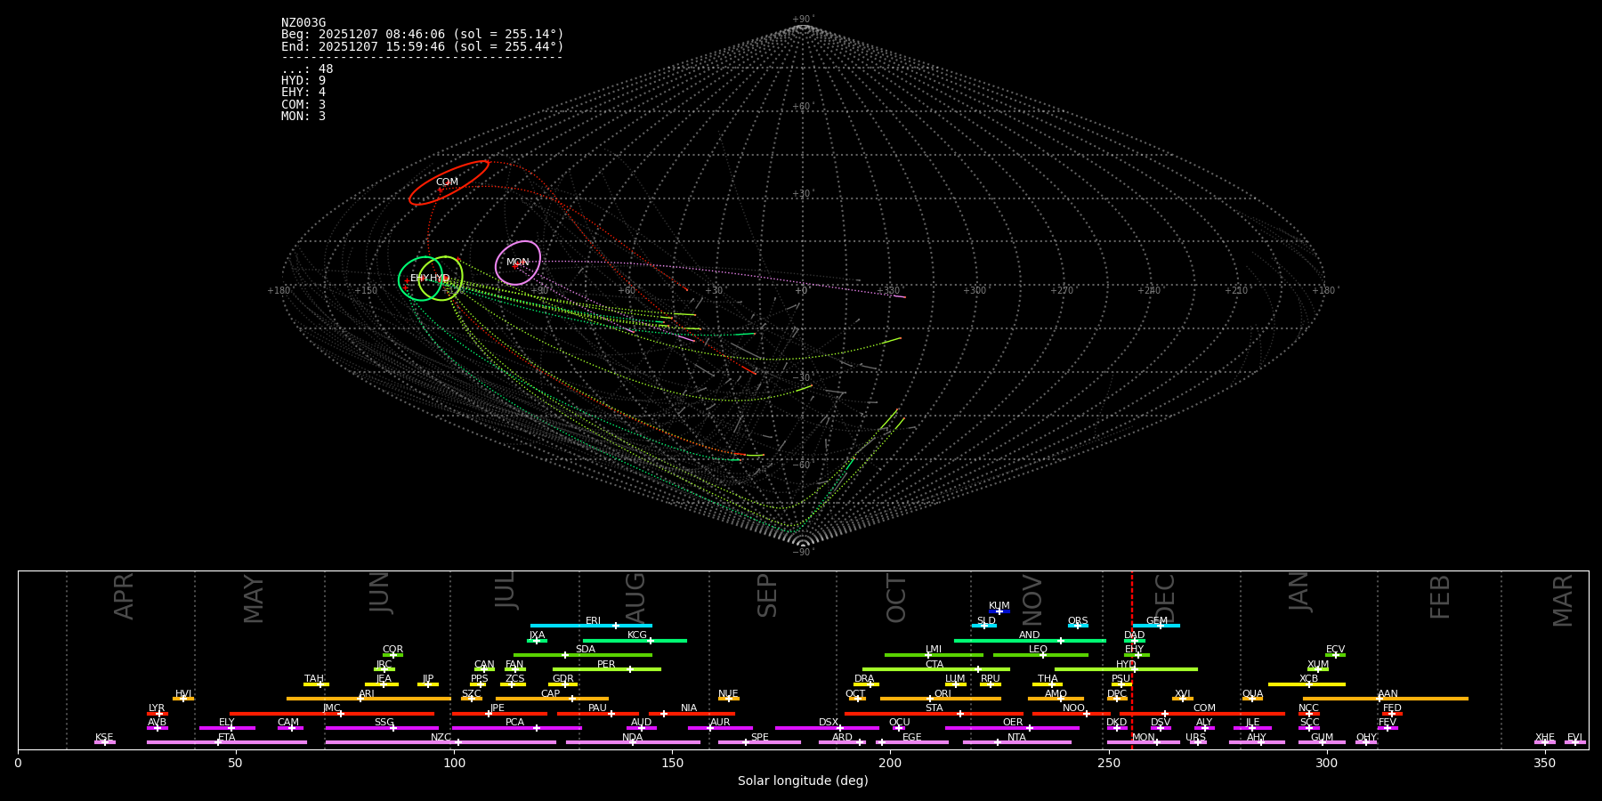Click the magenta DSX shower bar

(827, 728)
